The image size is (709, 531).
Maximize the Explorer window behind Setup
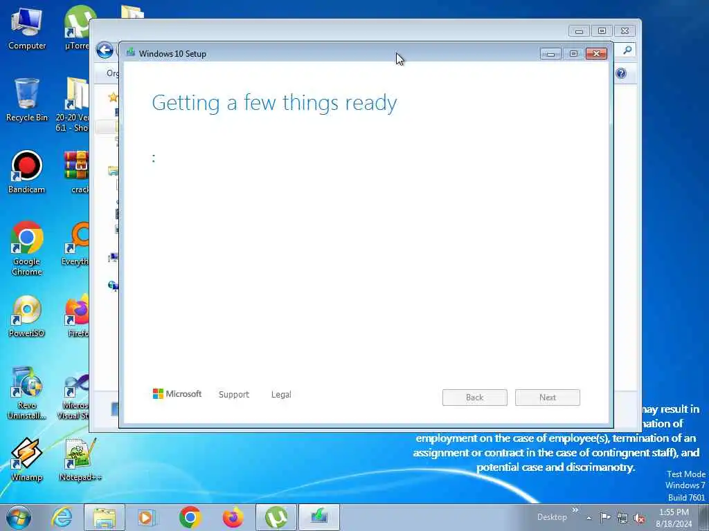602,30
